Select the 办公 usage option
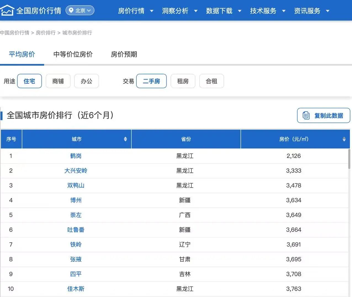Screen dimensions: 352x297 [86, 81]
